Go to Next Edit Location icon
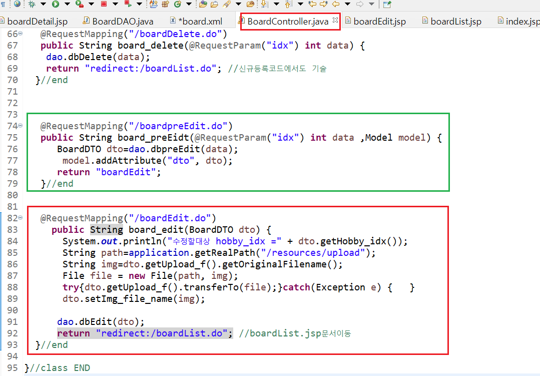 tap(324, 4)
